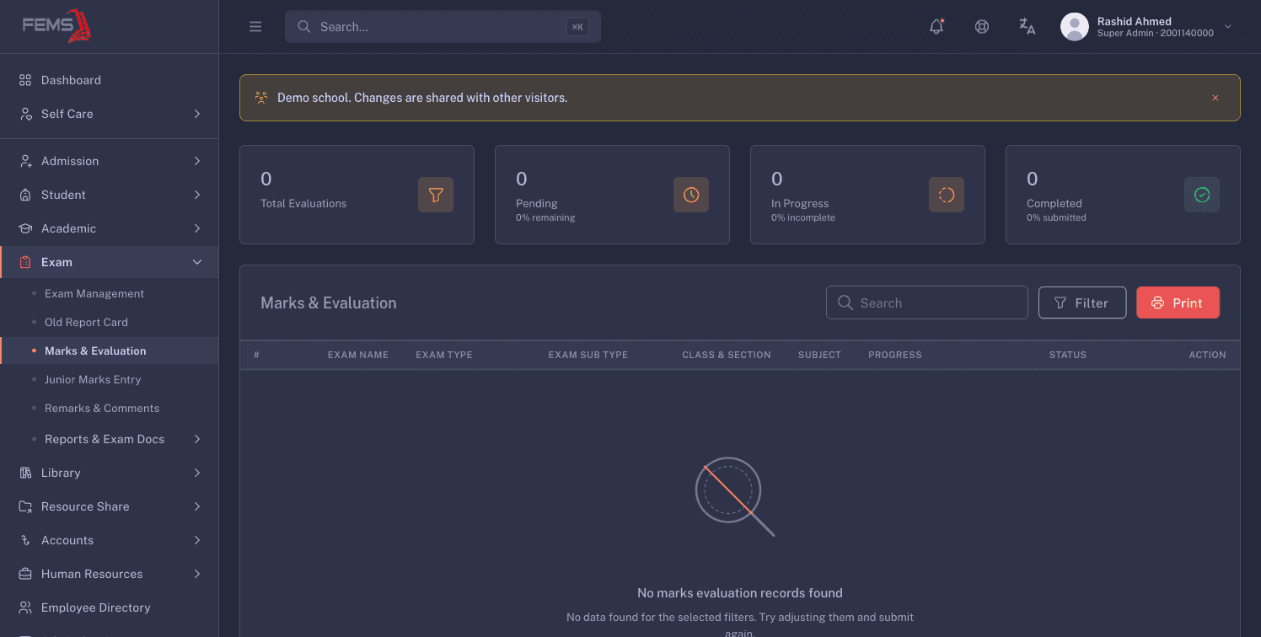The image size is (1261, 637).
Task: Toggle the hamburger sidebar menu icon
Action: tap(255, 27)
